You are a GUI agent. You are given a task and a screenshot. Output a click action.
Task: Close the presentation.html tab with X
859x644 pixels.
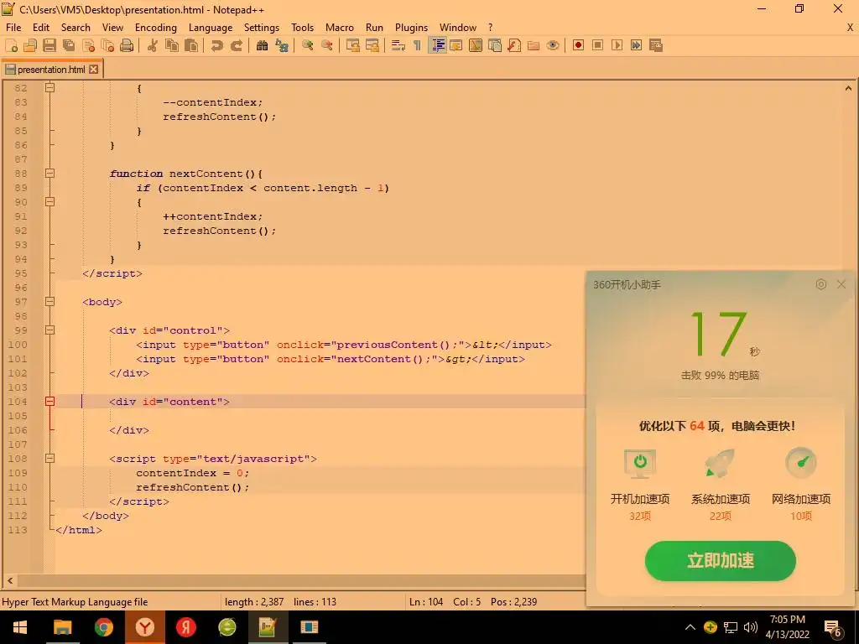(94, 69)
